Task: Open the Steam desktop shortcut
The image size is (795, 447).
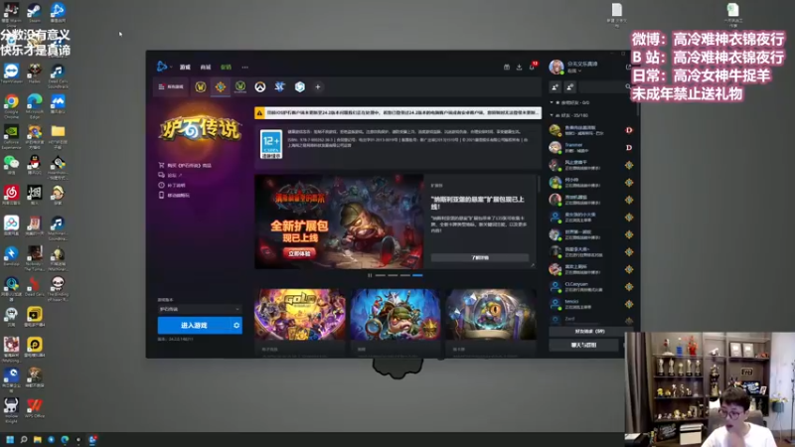Action: tap(35, 12)
